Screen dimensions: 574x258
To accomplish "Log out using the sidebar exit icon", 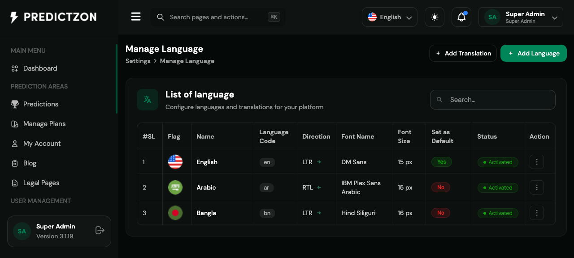I will coord(100,230).
